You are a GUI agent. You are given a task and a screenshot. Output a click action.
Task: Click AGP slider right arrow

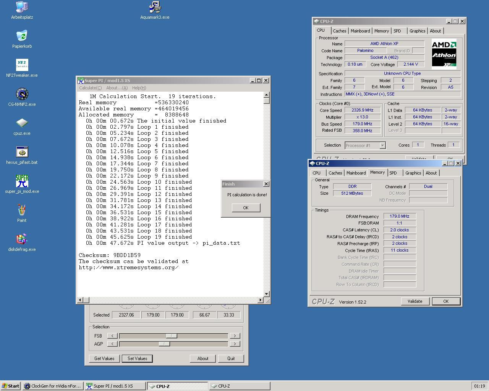[x=235, y=344]
